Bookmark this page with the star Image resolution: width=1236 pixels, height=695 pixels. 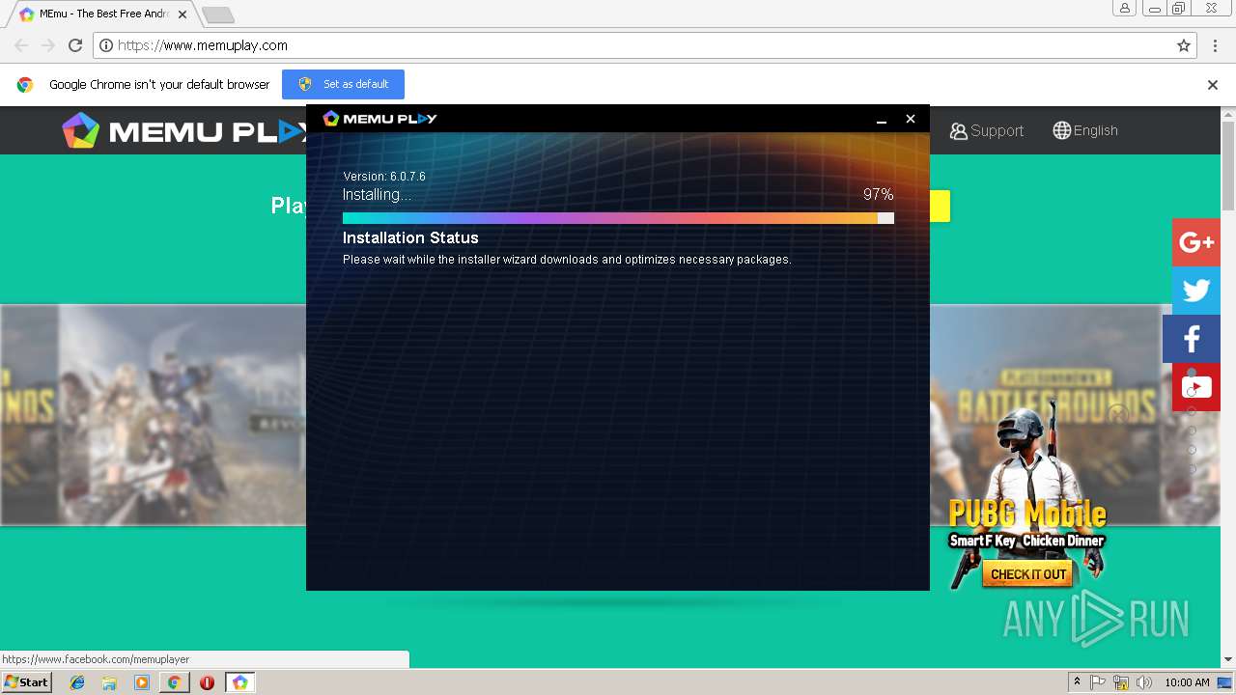tap(1184, 45)
